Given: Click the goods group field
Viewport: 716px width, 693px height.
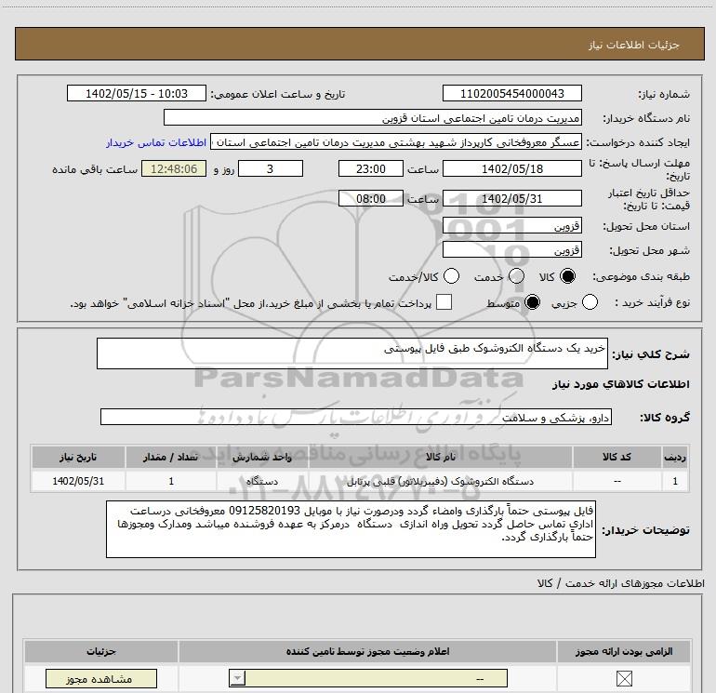Looking at the screenshot, I should (356, 417).
